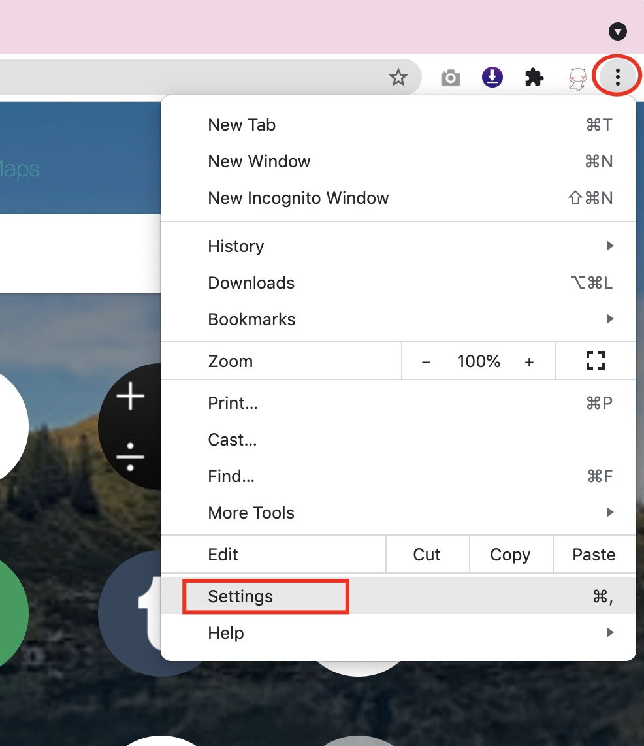Open a New Incognito Window

pyautogui.click(x=398, y=198)
